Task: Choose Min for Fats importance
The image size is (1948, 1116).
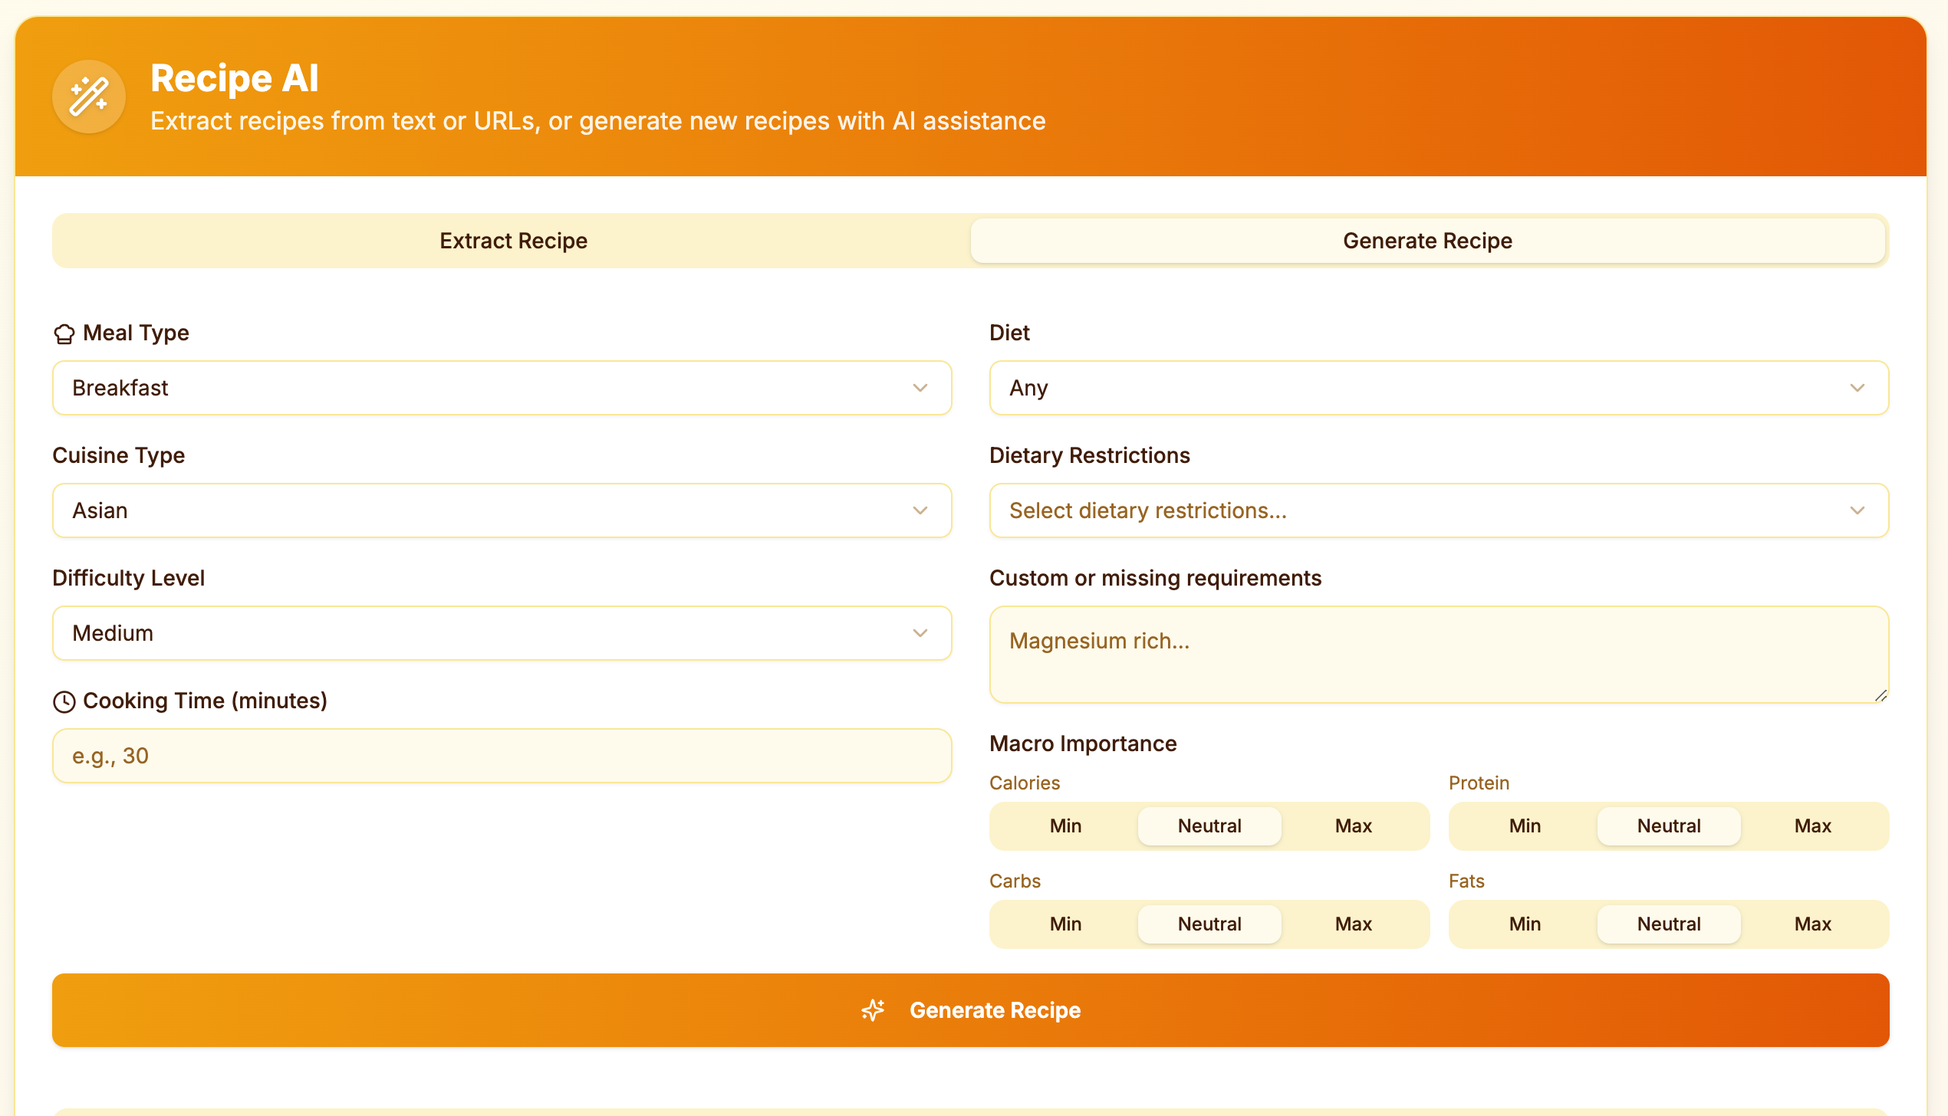Action: click(x=1525, y=924)
